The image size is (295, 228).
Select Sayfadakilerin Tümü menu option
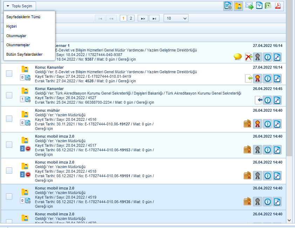tap(23, 17)
